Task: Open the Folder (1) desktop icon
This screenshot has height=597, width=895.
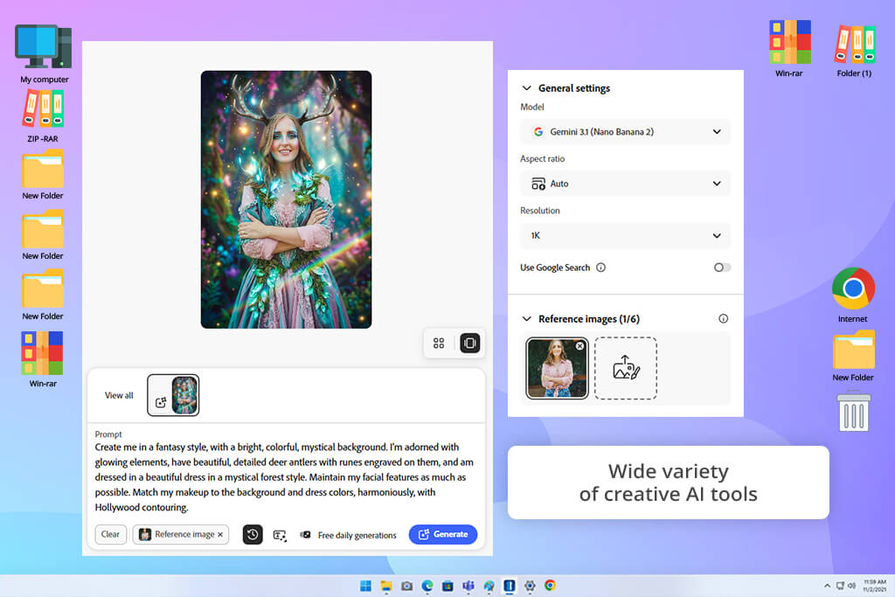Action: [854, 50]
